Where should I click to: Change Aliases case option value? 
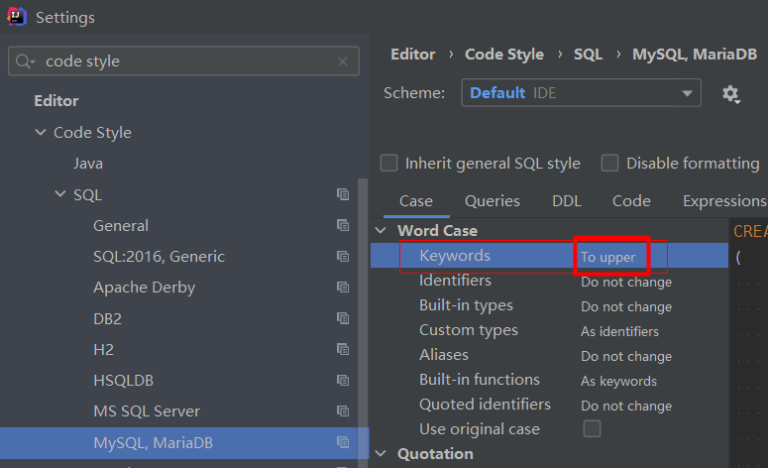(x=626, y=356)
